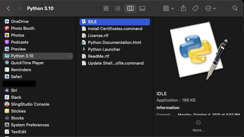
Task: Go back to the previous folder
Action: (8, 8)
